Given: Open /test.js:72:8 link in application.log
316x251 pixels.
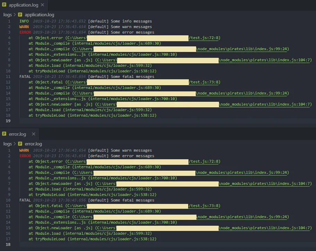Looking at the screenshot, I should click(203, 38).
